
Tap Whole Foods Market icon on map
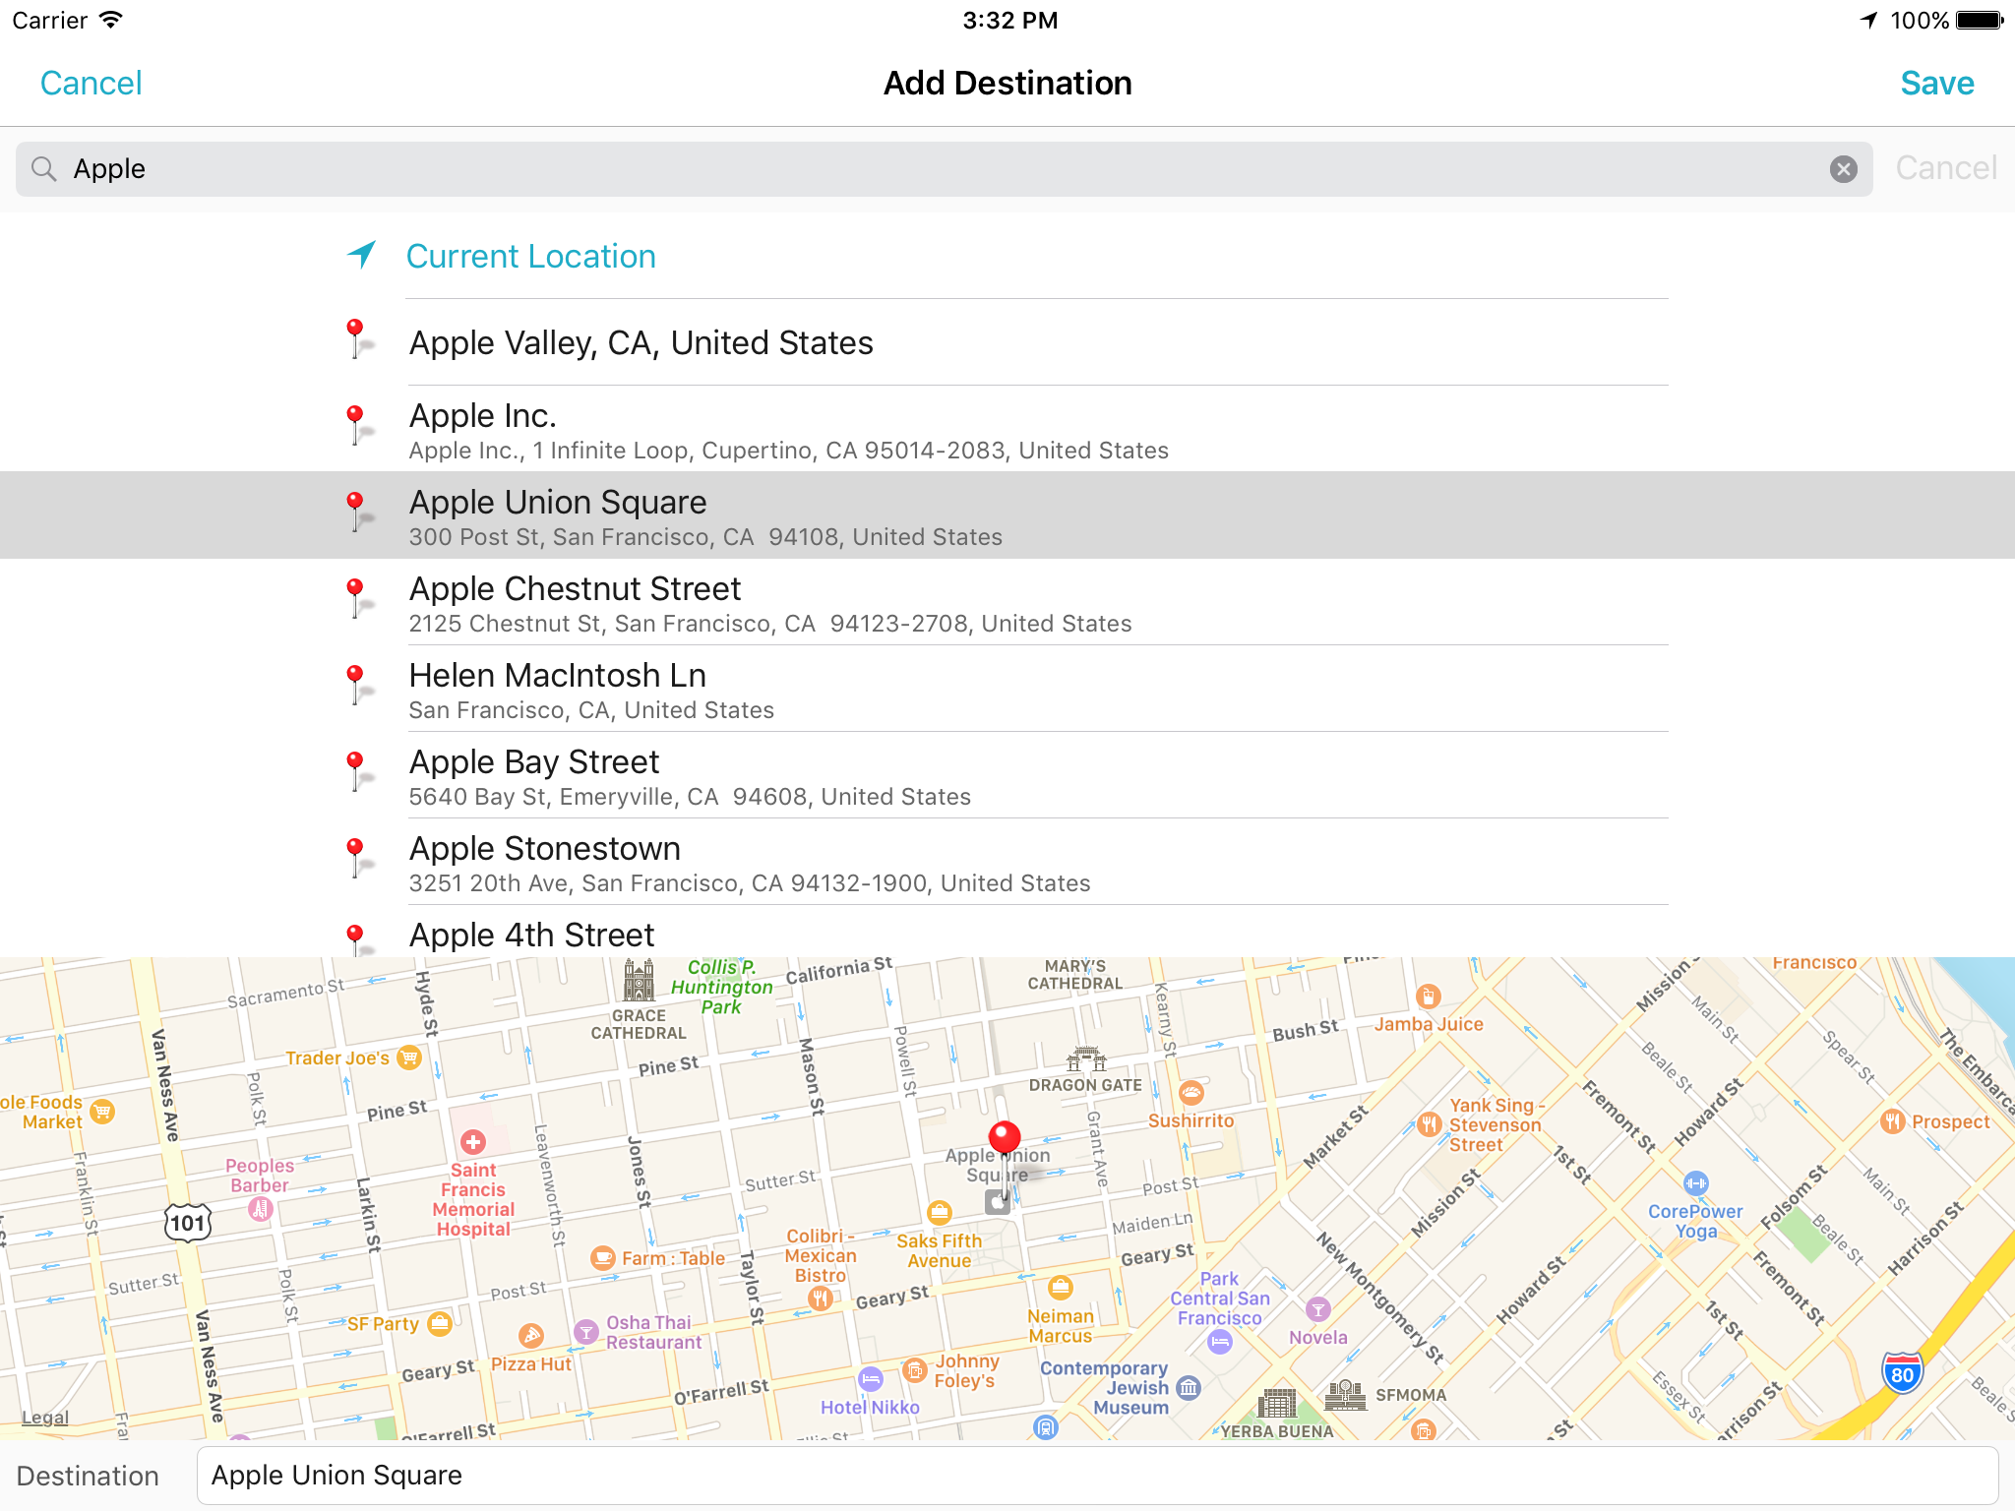(102, 1112)
